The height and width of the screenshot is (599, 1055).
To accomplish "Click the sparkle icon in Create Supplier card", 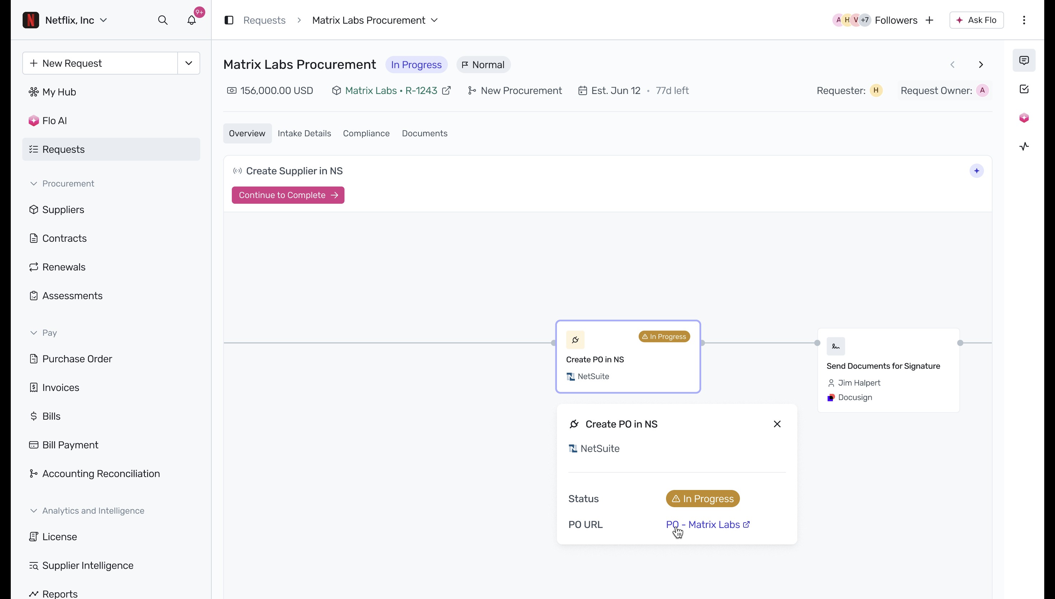I will tap(976, 171).
